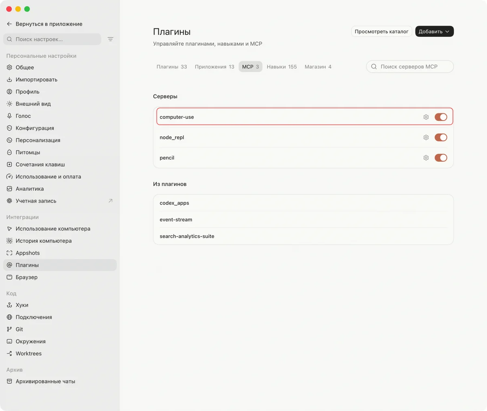Open settings gear for node_repl server
Screen dimensions: 487x411
coord(426,138)
